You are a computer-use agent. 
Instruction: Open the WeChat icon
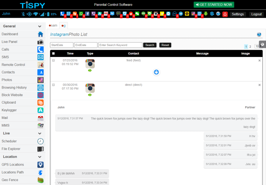tap(137, 14)
